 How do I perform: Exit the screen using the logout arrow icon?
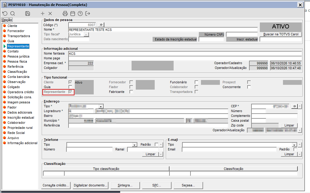tap(88, 13)
